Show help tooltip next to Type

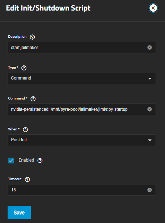pyautogui.click(x=24, y=68)
